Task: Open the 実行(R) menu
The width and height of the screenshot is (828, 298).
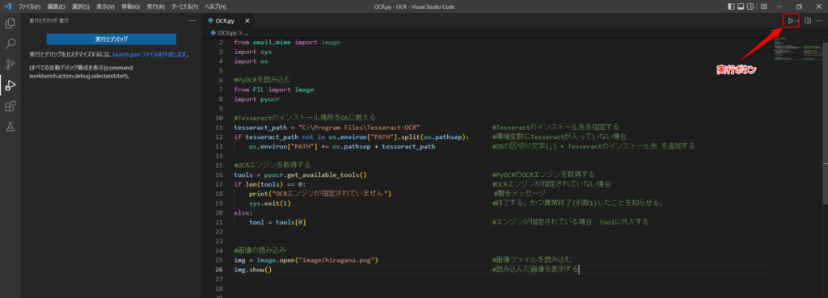Action: (156, 6)
